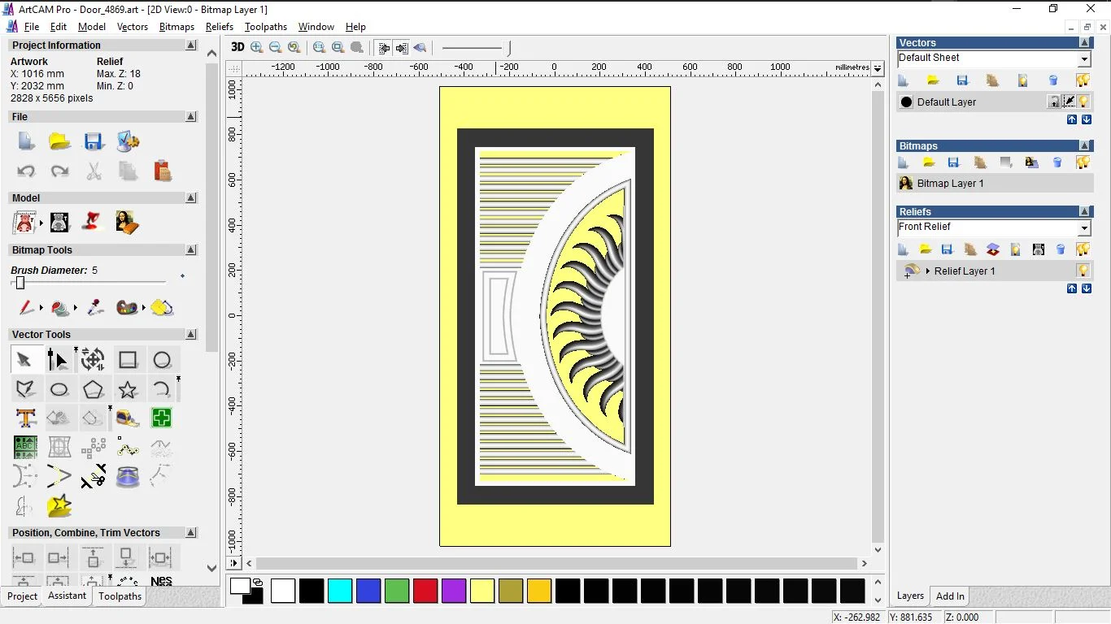Select the Create Rectangle vector tool

tap(128, 360)
